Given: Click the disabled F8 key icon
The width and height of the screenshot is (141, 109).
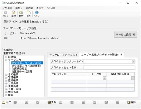Looking at the screenshot, I should tap(83, 102).
